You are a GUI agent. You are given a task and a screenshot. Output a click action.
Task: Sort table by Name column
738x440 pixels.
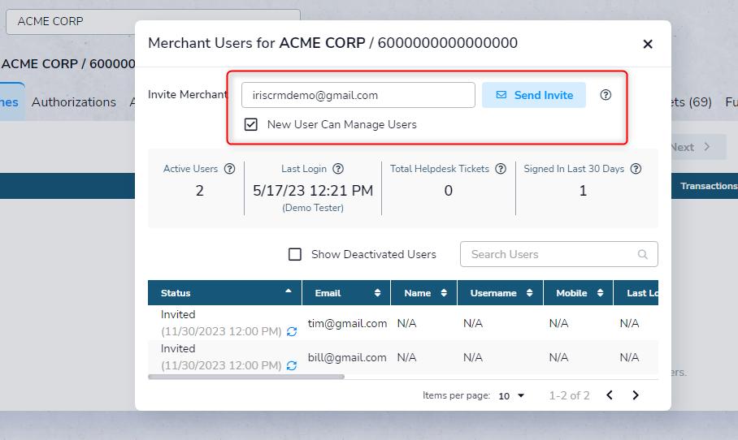click(423, 293)
